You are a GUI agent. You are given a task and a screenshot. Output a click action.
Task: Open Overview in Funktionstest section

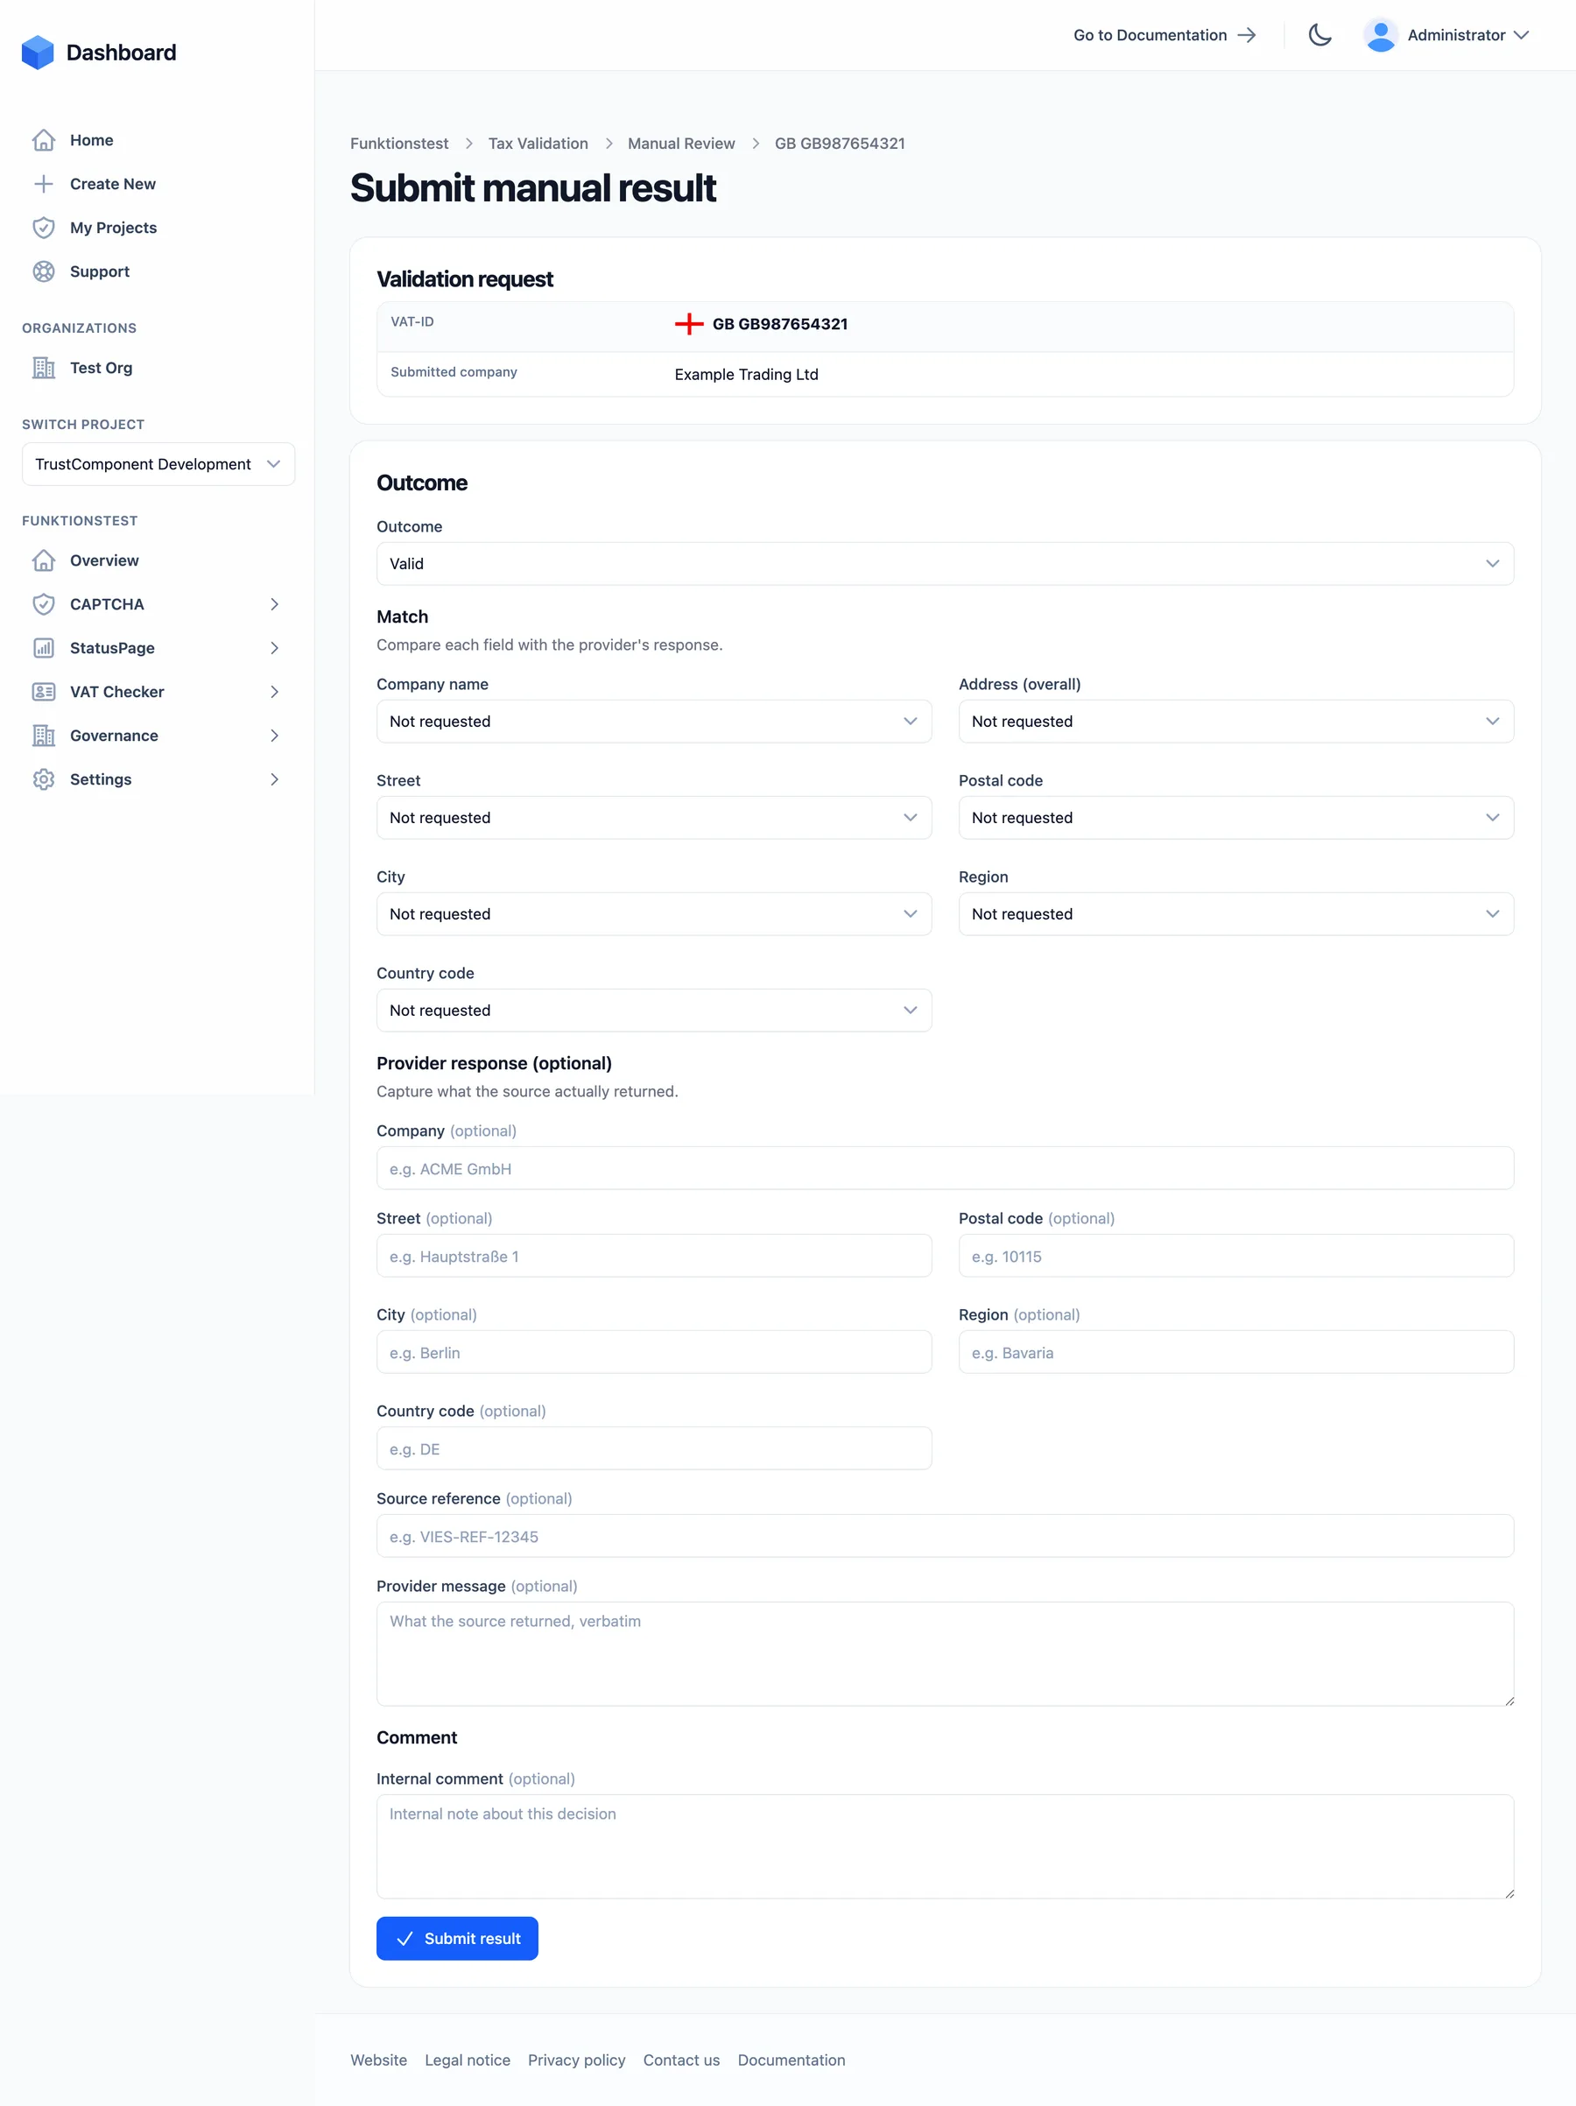tap(158, 560)
